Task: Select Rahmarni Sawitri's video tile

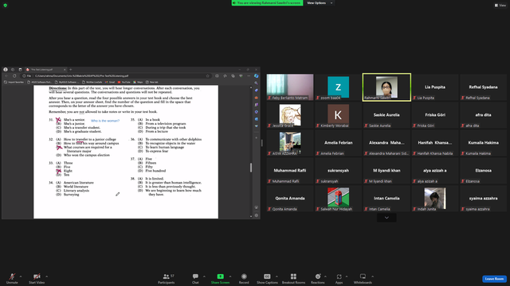Action: click(x=386, y=87)
